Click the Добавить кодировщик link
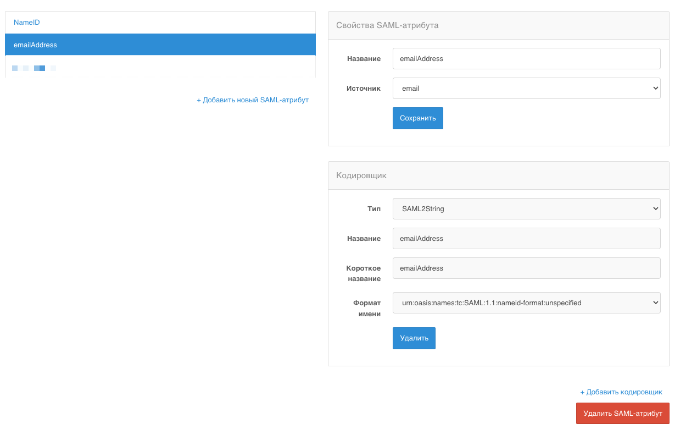 click(x=621, y=392)
